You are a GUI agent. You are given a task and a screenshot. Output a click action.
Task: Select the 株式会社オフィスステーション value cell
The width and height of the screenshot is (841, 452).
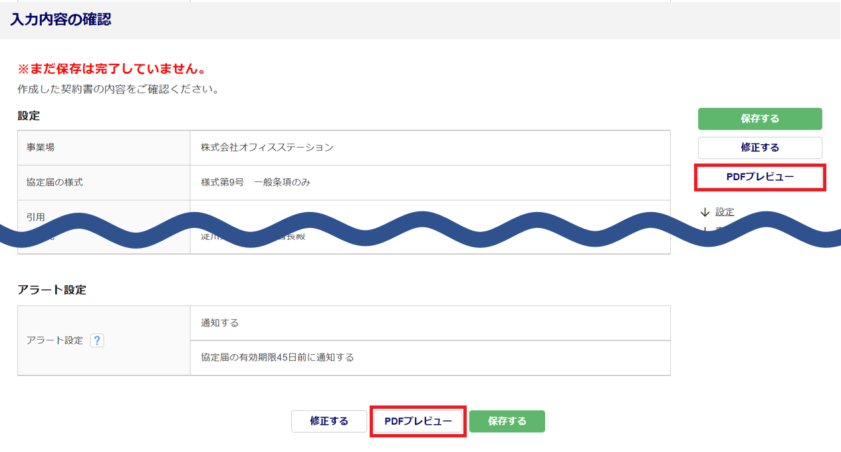[x=267, y=148]
